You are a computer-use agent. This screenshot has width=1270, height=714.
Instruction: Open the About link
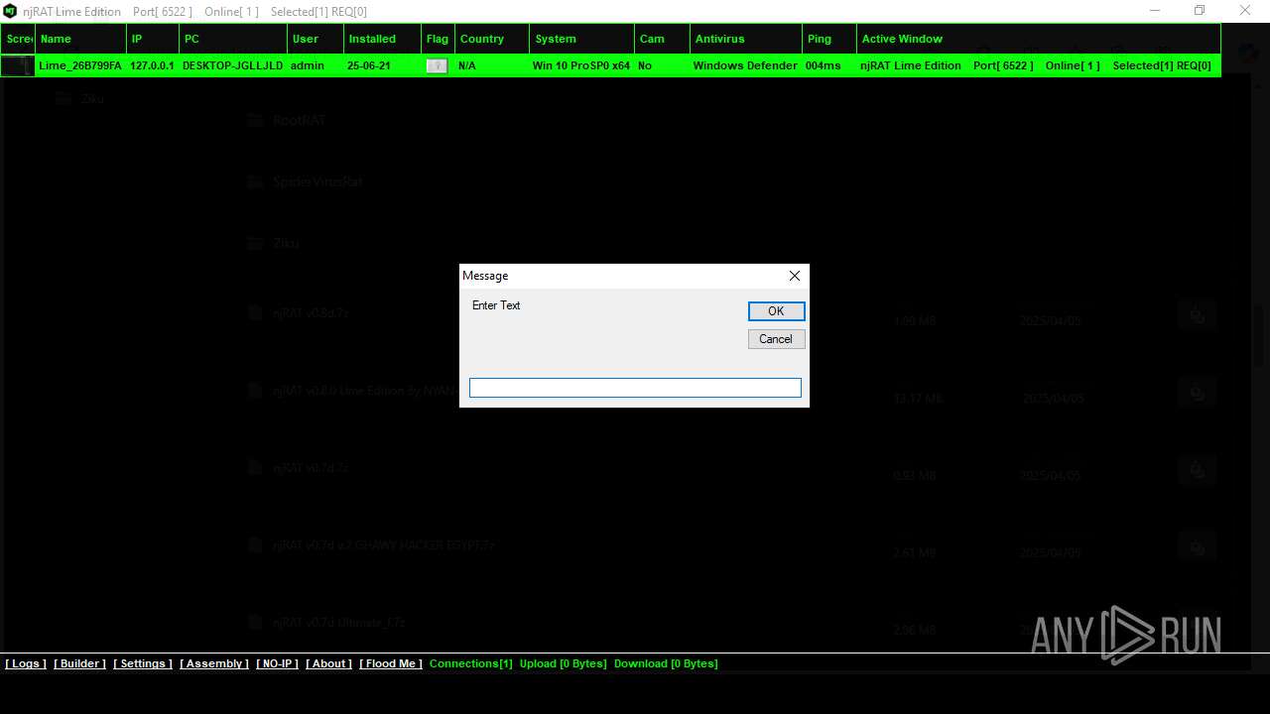[x=329, y=663]
